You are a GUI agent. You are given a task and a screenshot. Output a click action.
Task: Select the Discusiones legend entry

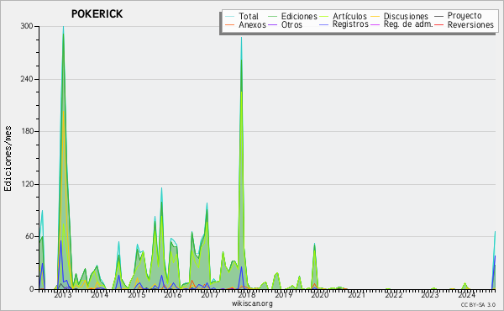coord(399,16)
